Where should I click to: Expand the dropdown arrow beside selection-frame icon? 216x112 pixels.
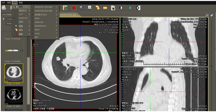pos(69,10)
